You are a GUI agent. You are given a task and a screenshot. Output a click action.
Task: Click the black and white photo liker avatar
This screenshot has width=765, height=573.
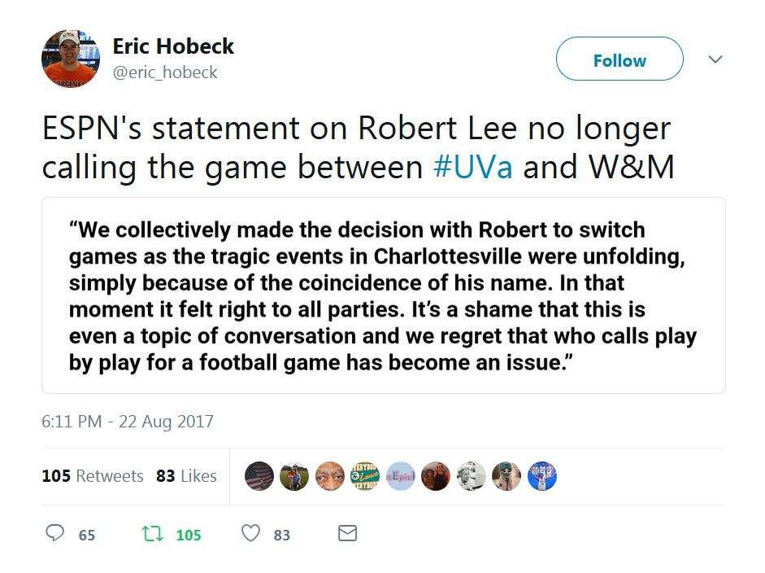tap(472, 476)
